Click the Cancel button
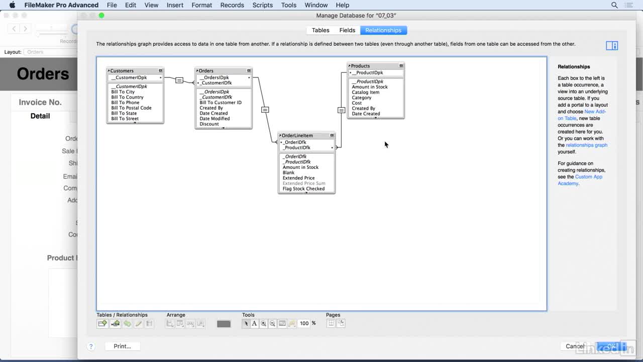 tap(575, 346)
